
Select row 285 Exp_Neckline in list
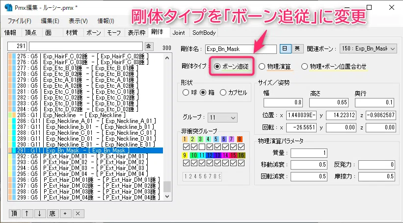(x=85, y=115)
